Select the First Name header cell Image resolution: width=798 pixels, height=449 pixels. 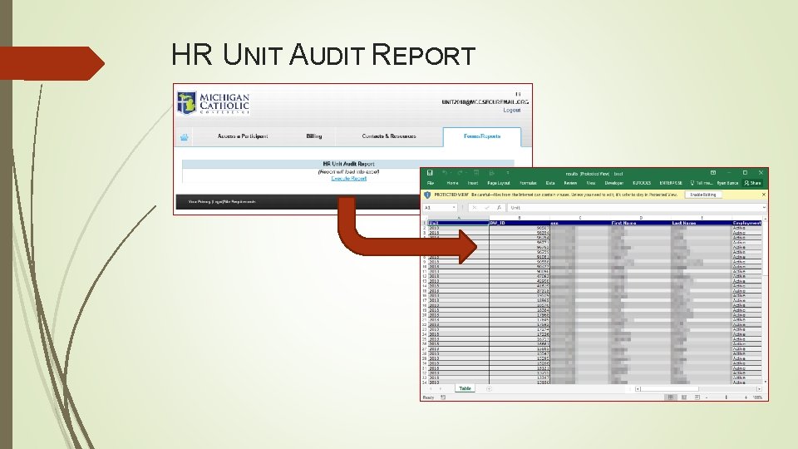click(640, 223)
